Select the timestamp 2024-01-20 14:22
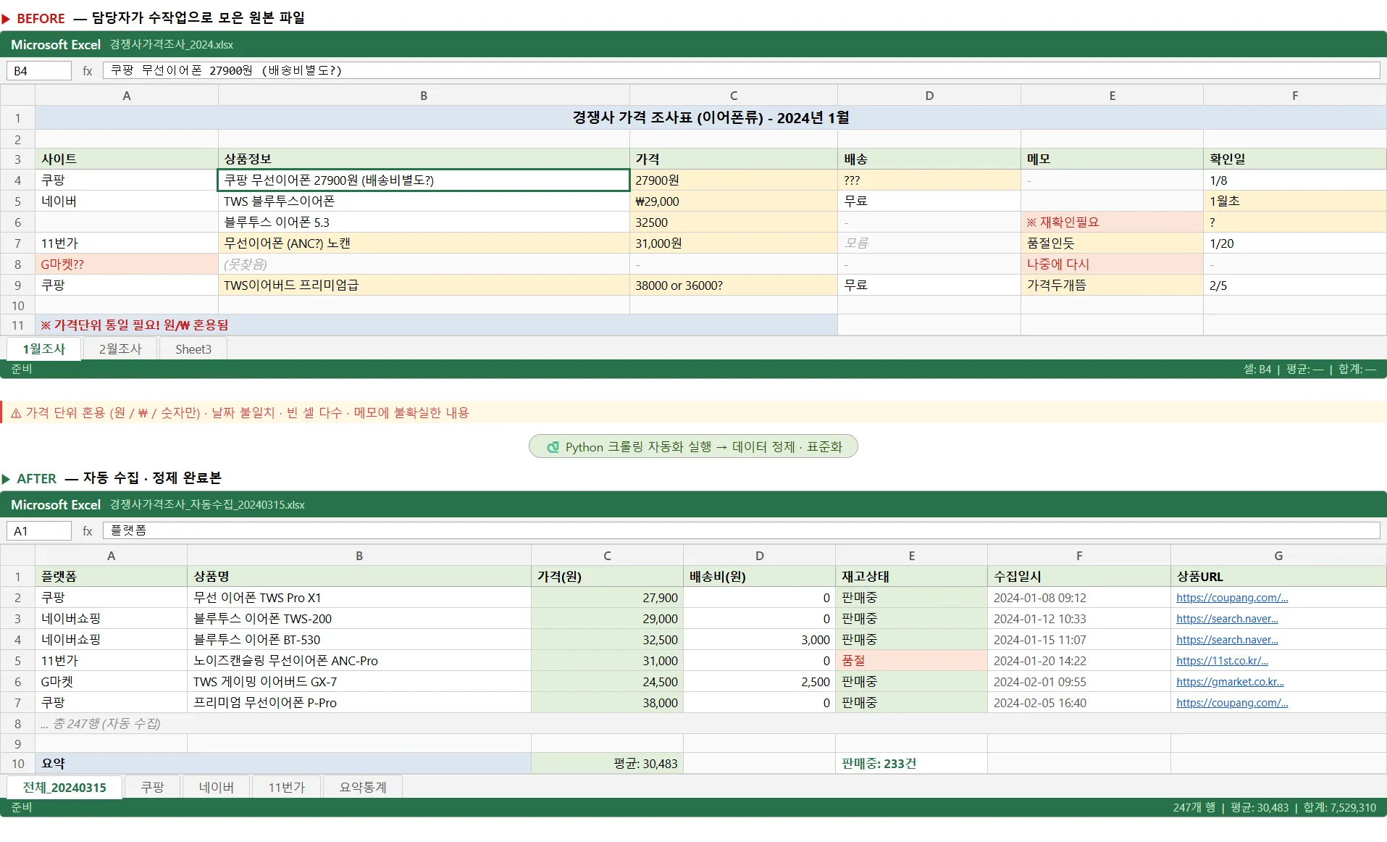The width and height of the screenshot is (1387, 842). point(1079,661)
